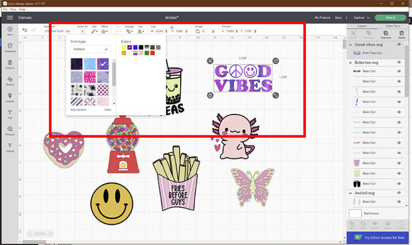
Task: Click the Select All icon
Action: pyautogui.click(x=82, y=31)
